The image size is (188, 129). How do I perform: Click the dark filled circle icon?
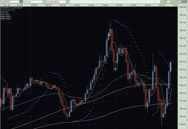pos(186,2)
